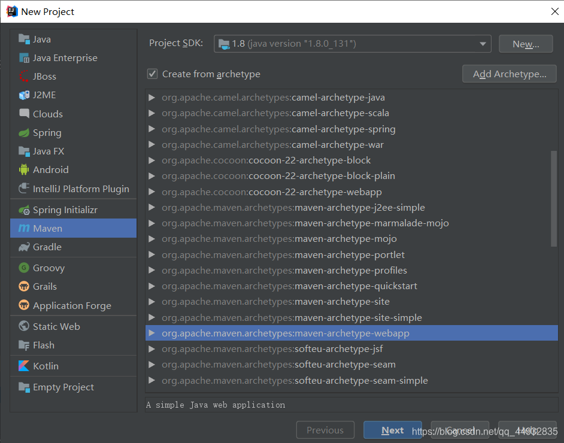The height and width of the screenshot is (443, 564).
Task: Expand camel-archetype-spring node
Action: pos(152,129)
